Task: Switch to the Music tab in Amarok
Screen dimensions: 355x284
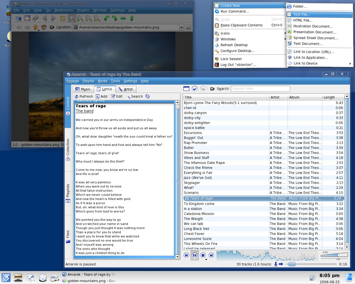Action: point(83,89)
